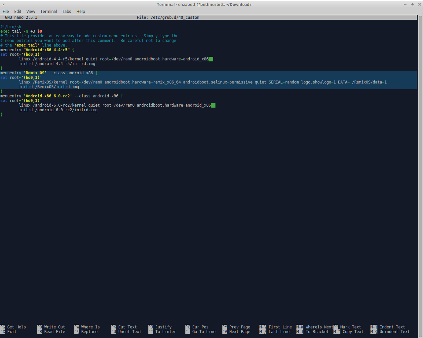This screenshot has height=338, width=423.
Task: Click the 'Mark Text' shortcut label
Action: [x=351, y=327]
